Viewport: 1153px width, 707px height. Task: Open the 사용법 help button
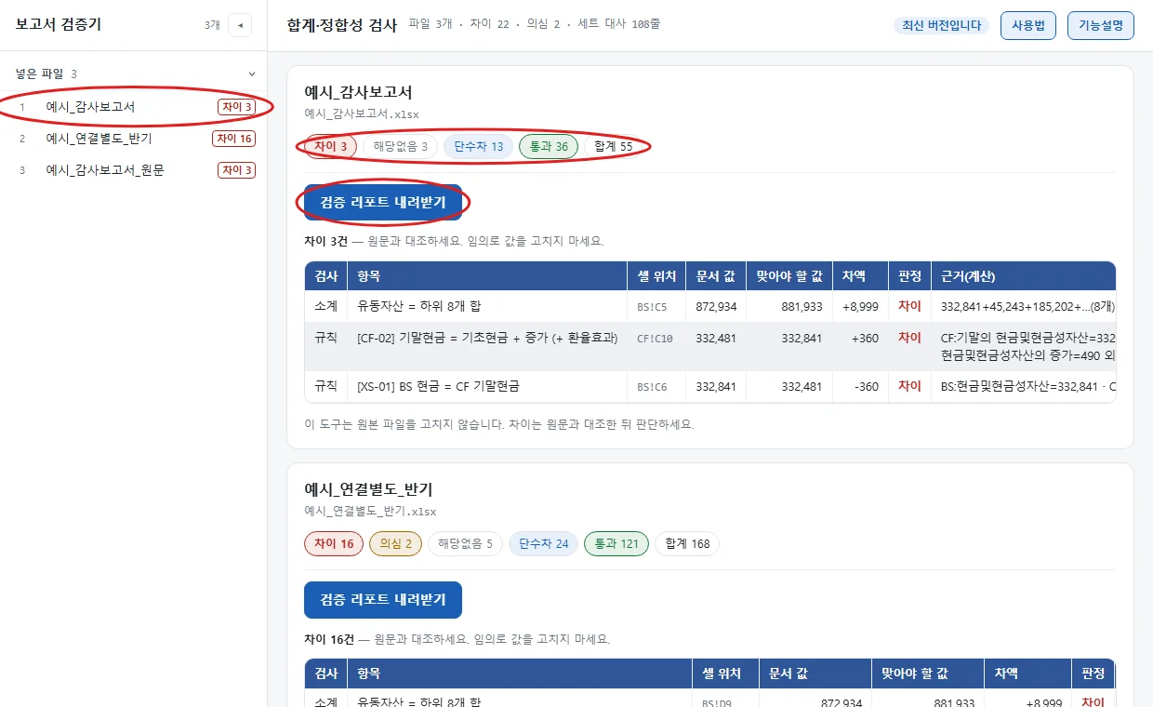(1028, 25)
